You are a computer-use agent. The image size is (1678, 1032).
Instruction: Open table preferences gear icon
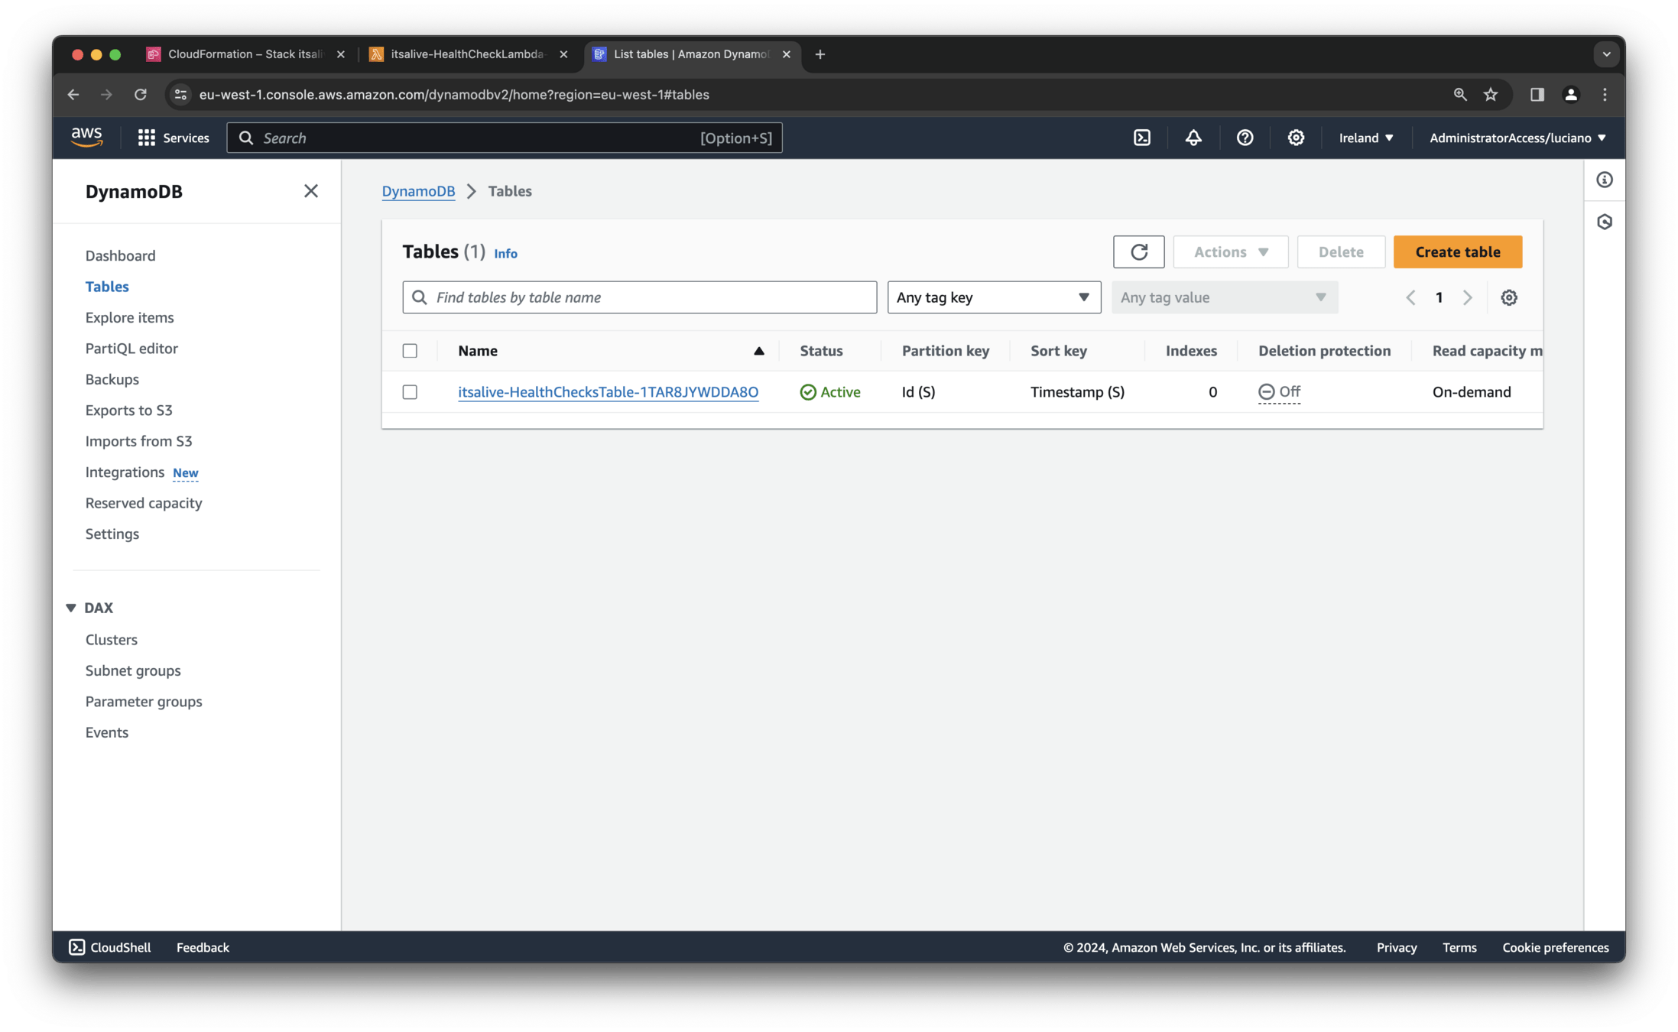pos(1508,297)
